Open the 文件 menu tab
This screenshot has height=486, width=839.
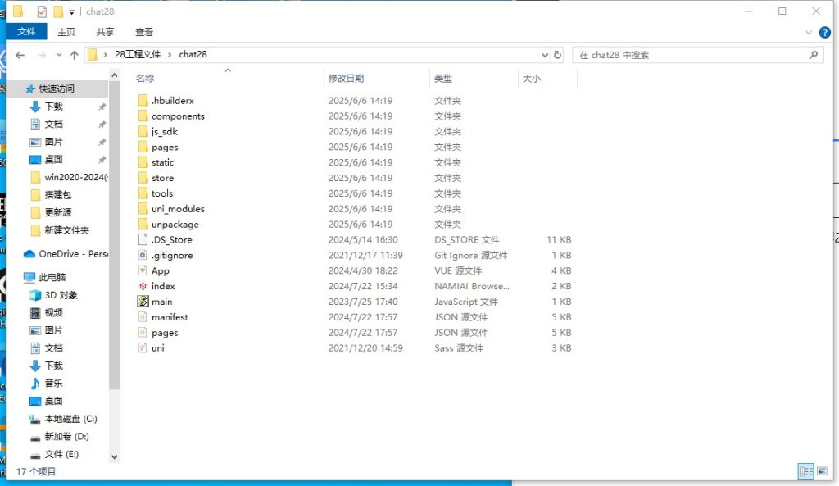27,32
